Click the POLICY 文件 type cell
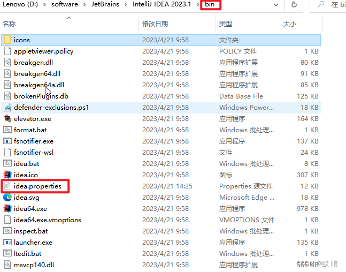346x272 pixels. coord(238,51)
